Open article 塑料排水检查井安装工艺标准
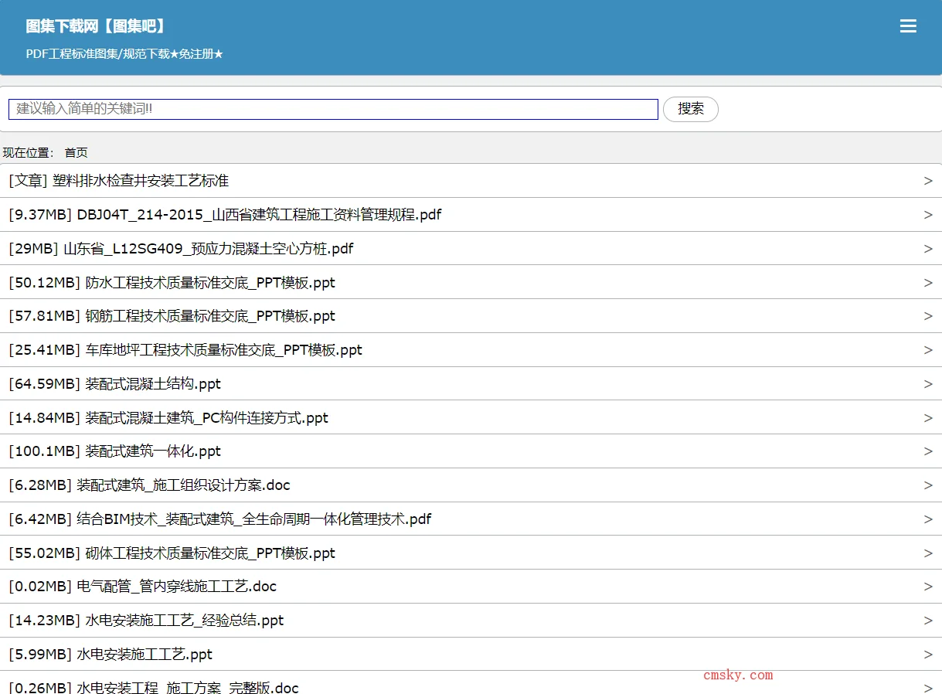 pyautogui.click(x=471, y=181)
